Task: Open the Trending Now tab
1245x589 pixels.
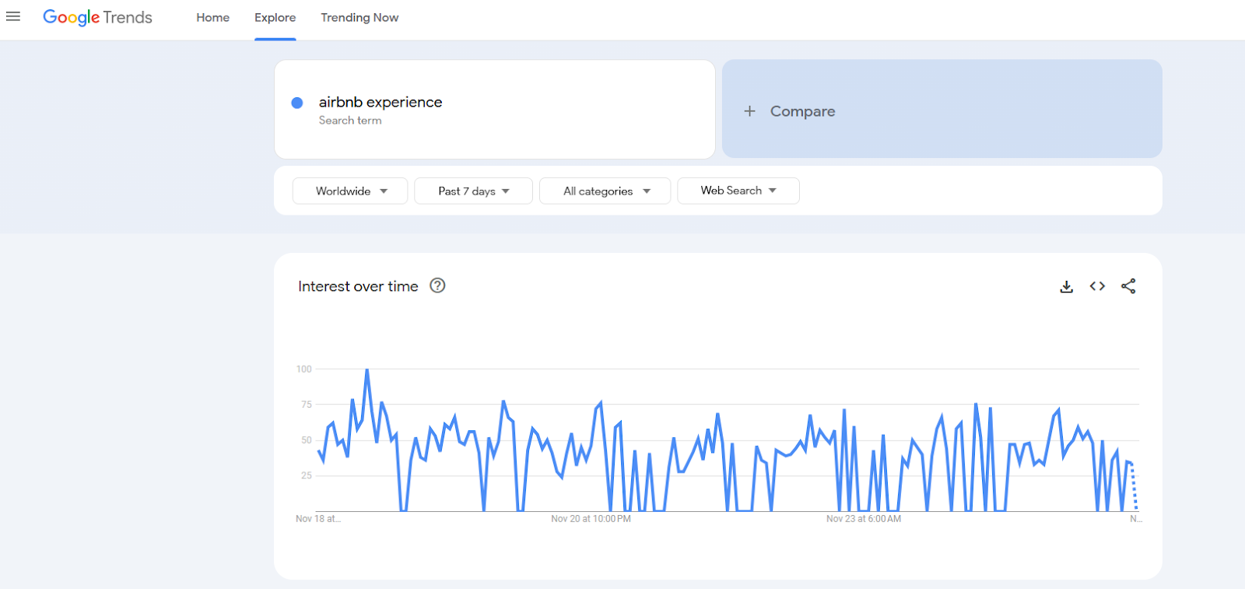Action: [359, 17]
